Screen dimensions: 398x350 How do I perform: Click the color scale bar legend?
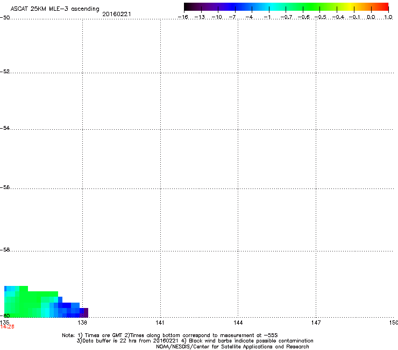point(286,7)
